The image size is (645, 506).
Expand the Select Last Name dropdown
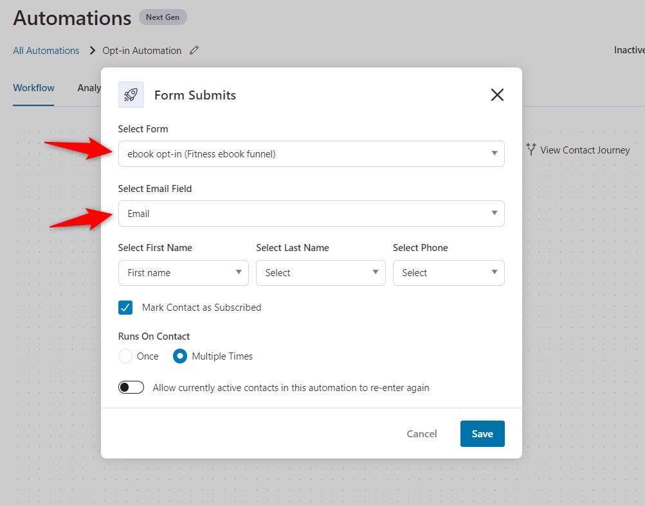(x=320, y=273)
